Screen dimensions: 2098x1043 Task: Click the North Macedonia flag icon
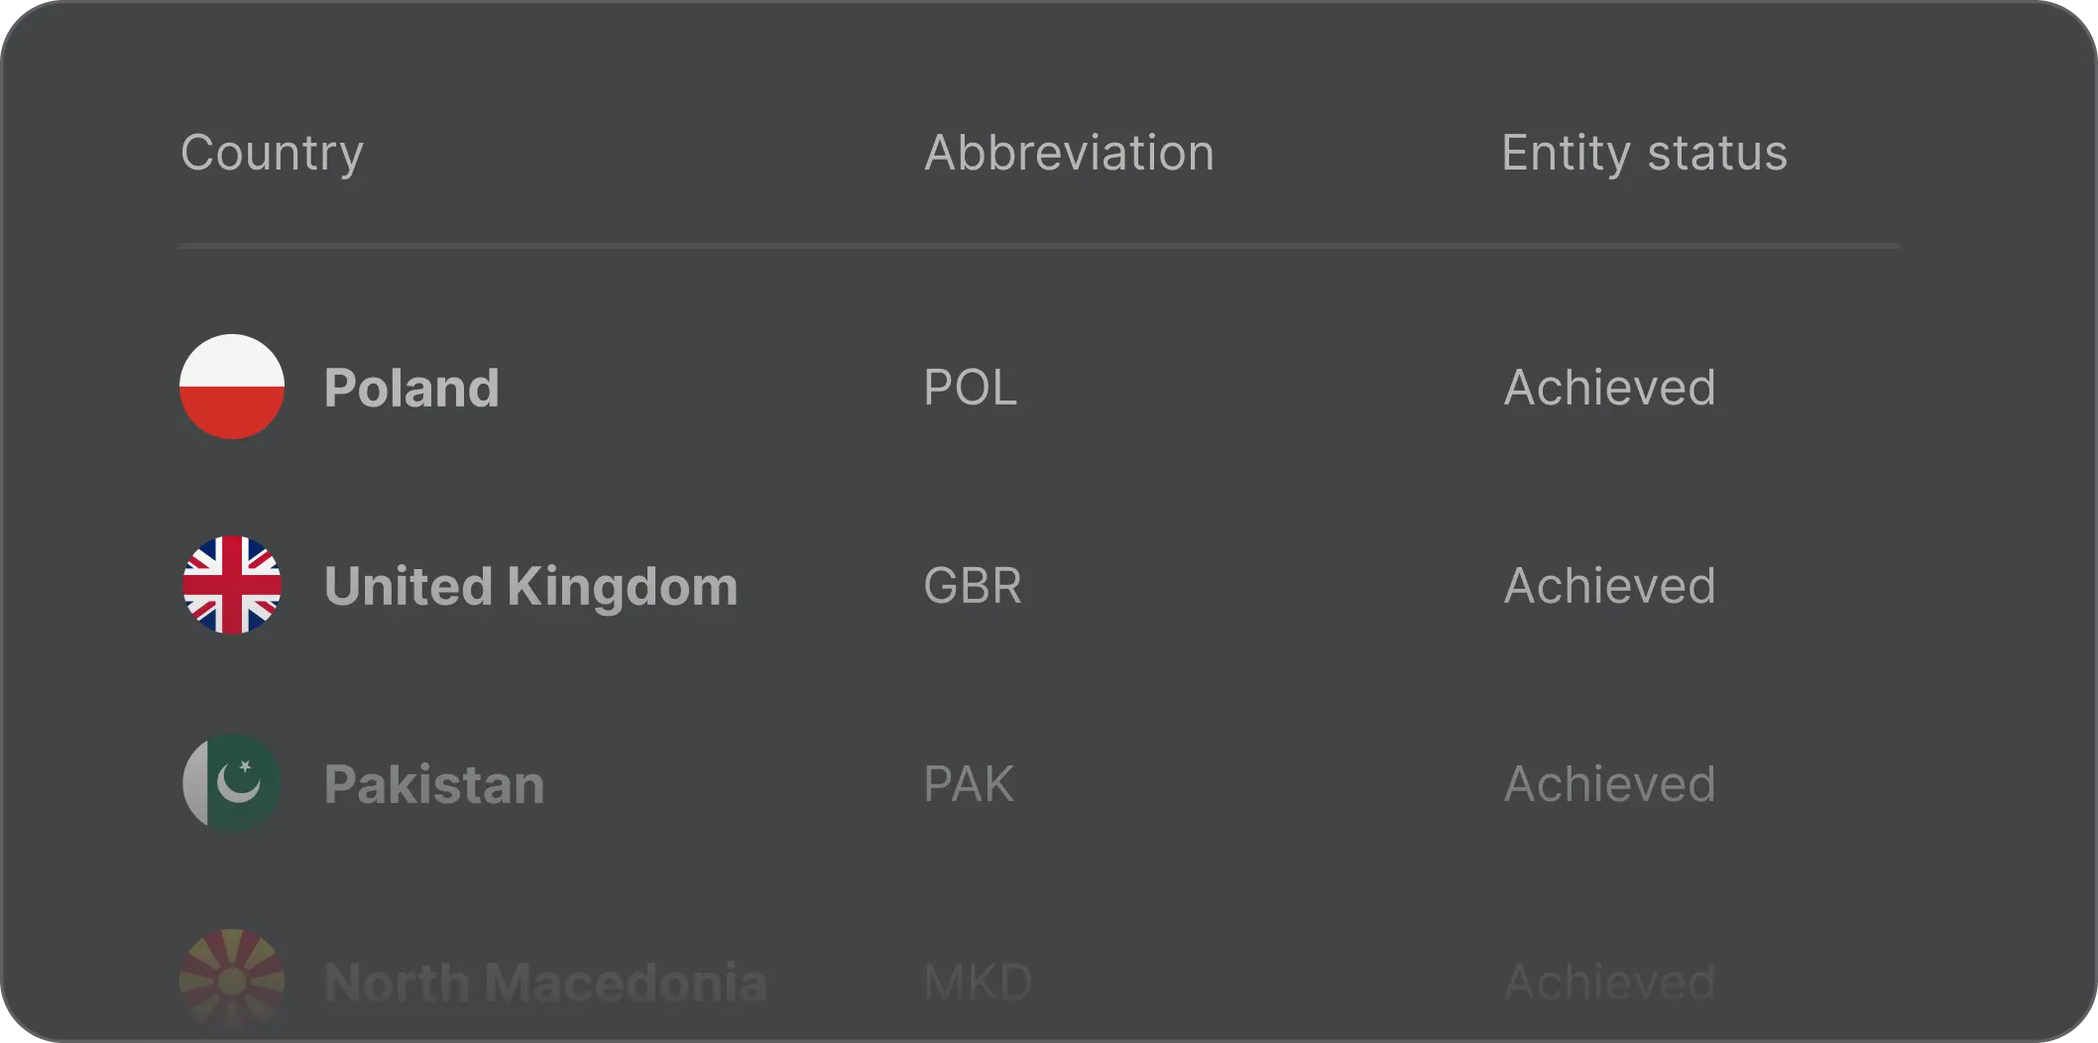pyautogui.click(x=232, y=981)
